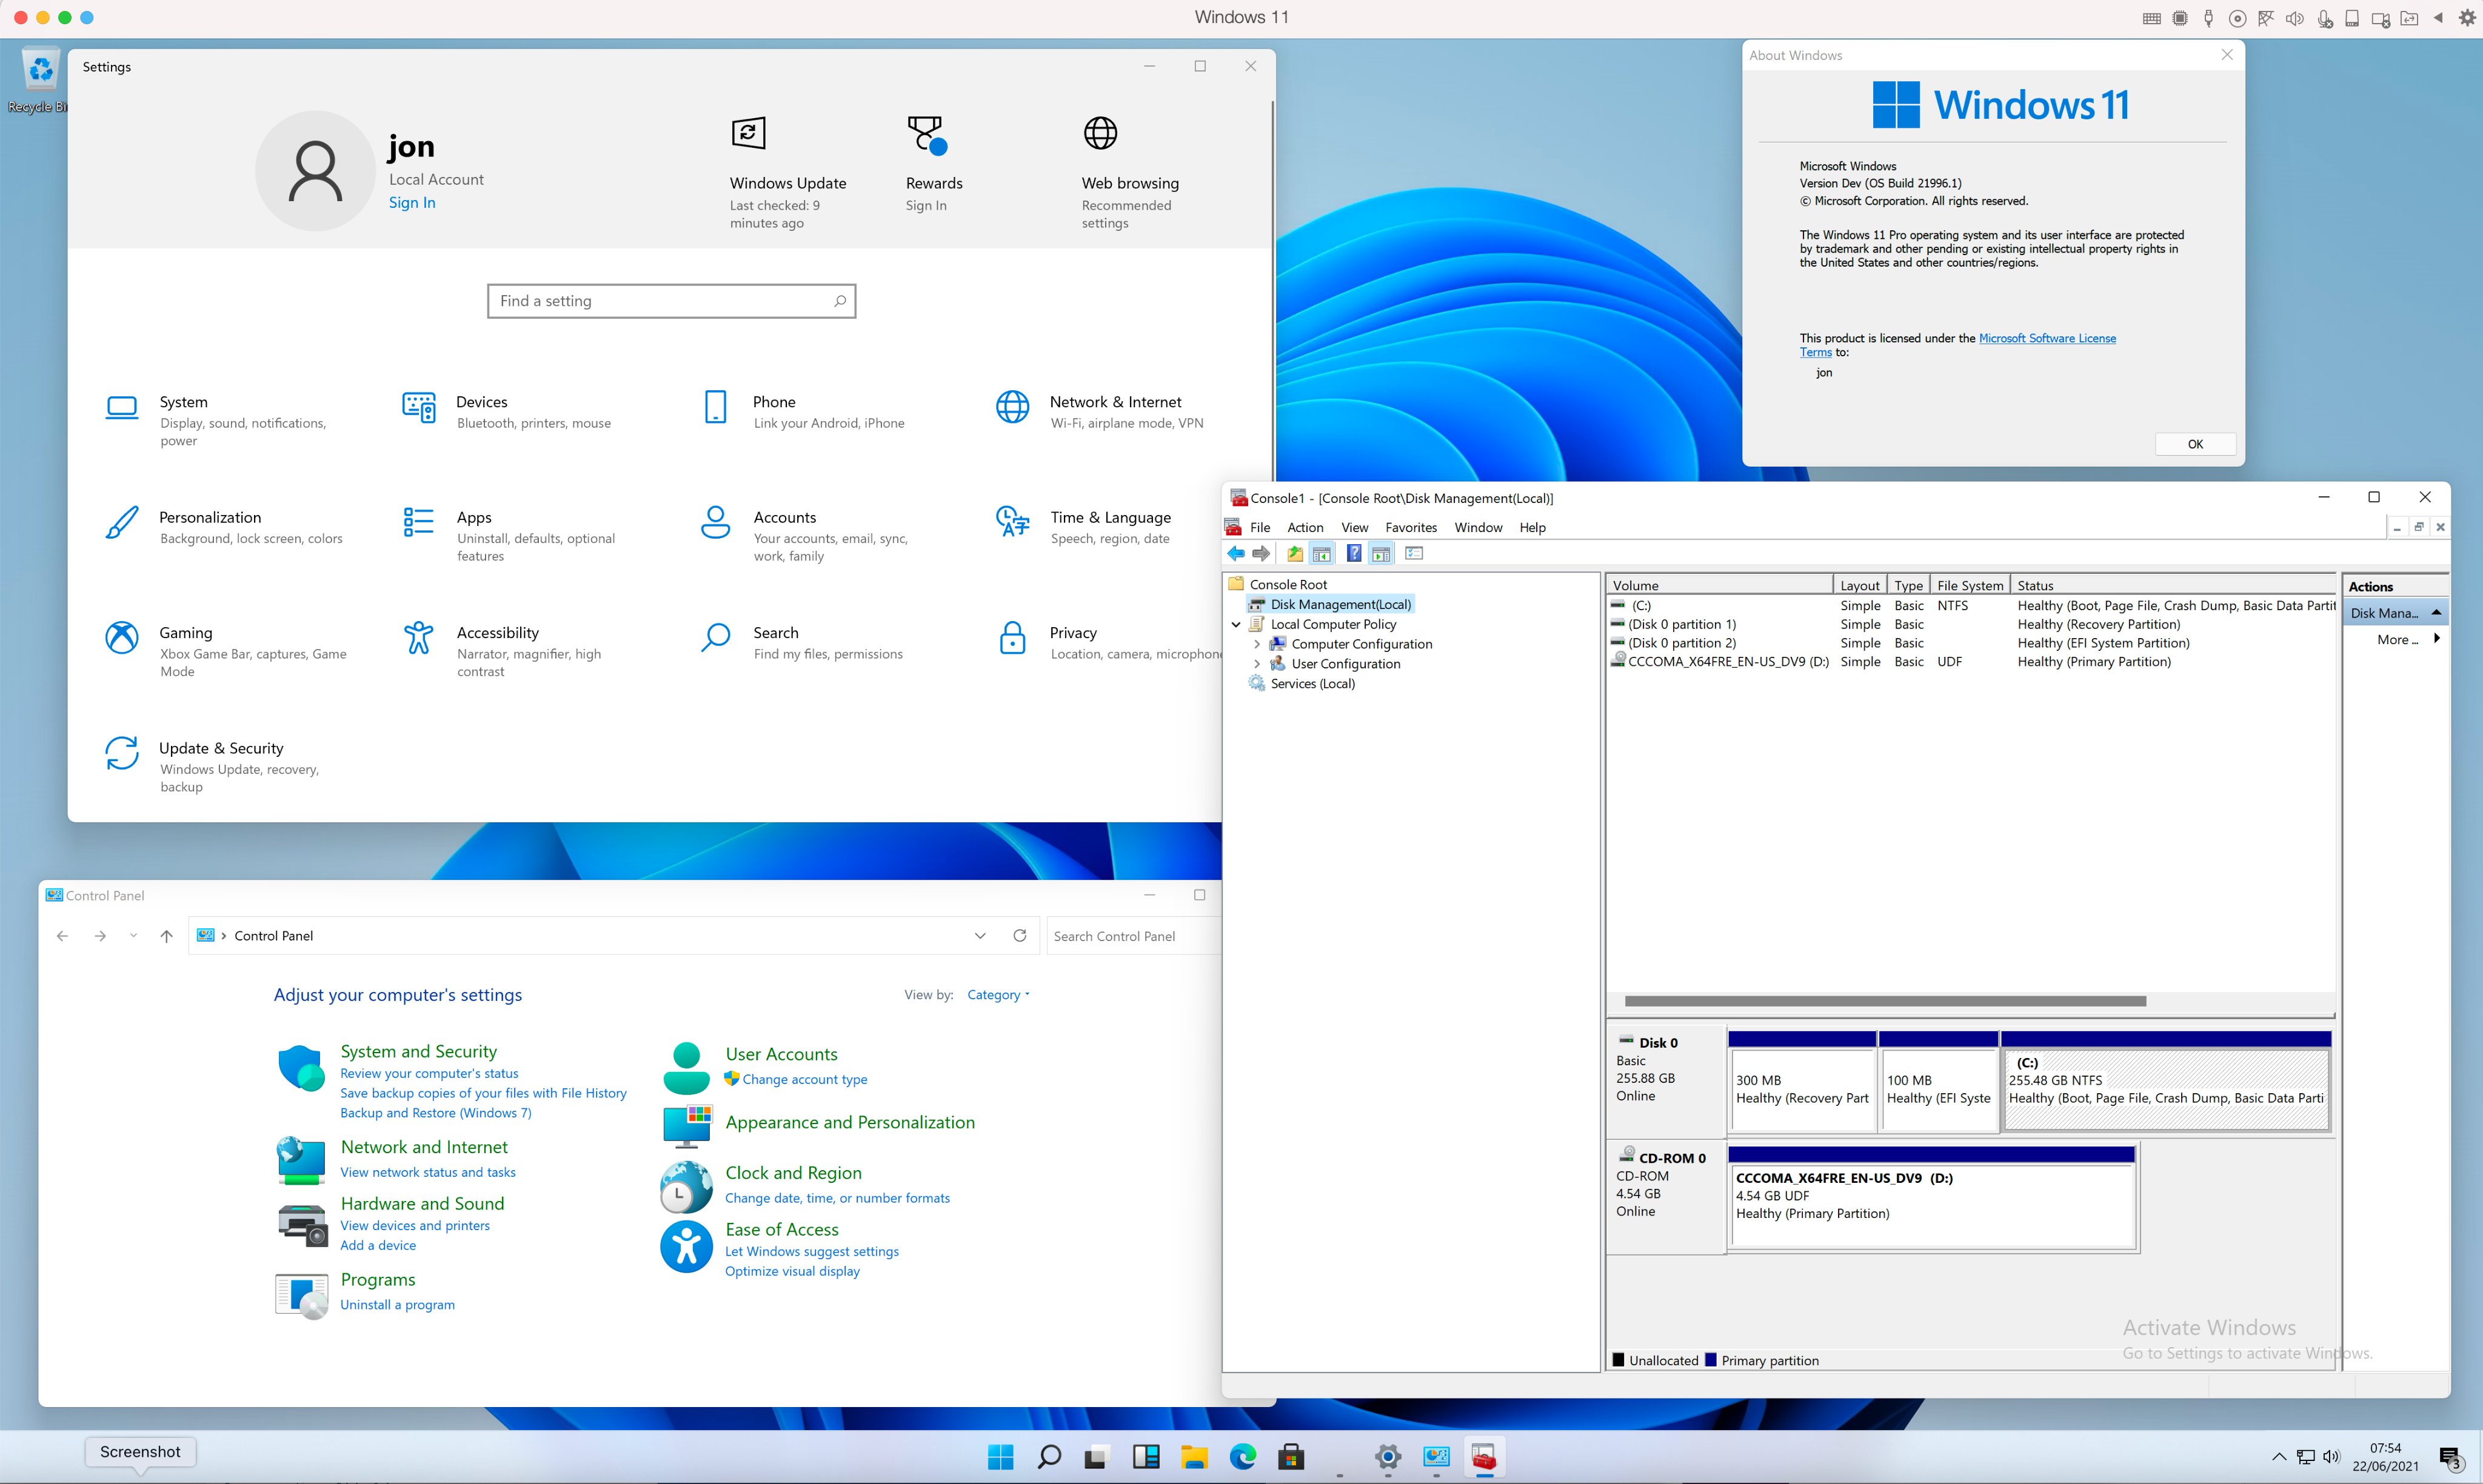Open the Help icon in Console1 toolbar
Viewport: 2483px width, 1484px height.
point(1354,553)
